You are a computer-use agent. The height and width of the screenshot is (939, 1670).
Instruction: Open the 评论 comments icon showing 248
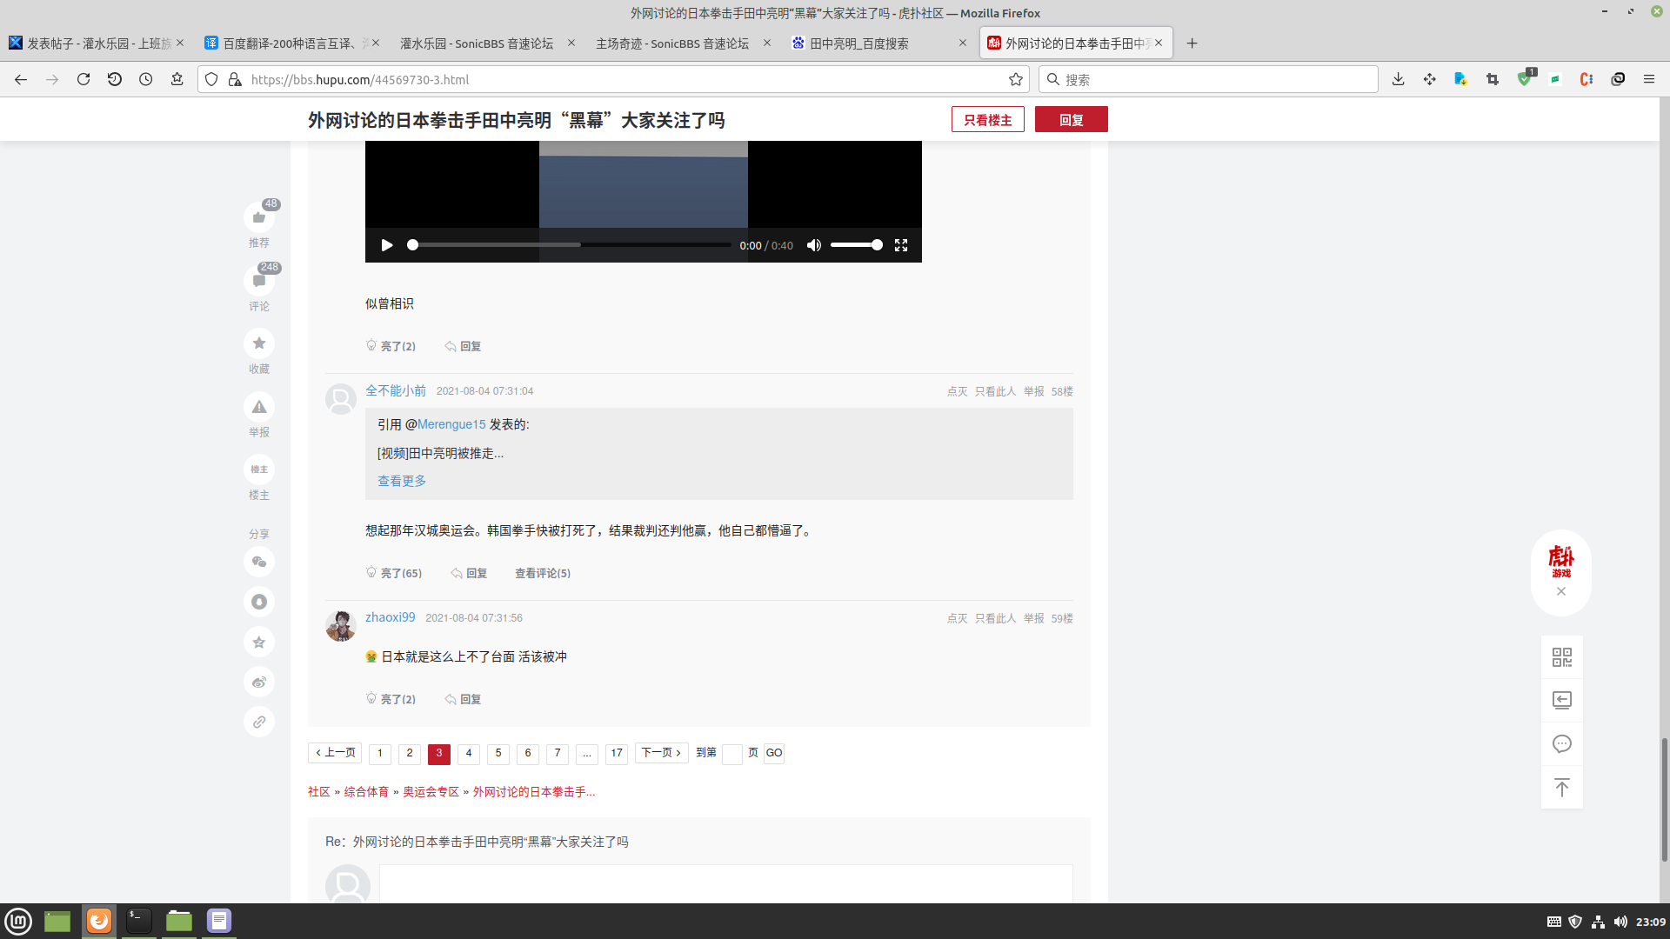[x=259, y=281]
